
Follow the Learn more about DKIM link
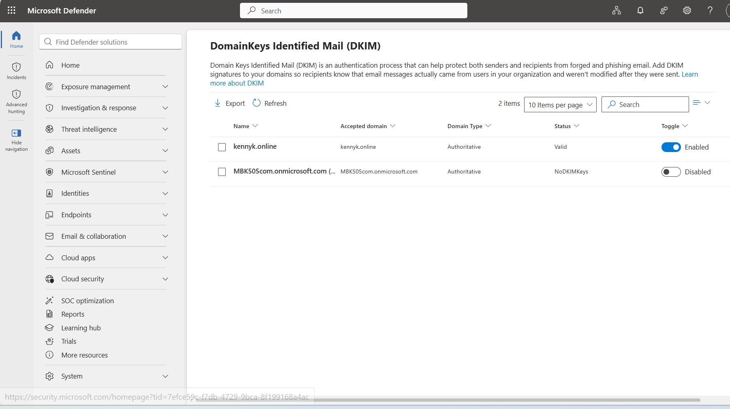[237, 83]
